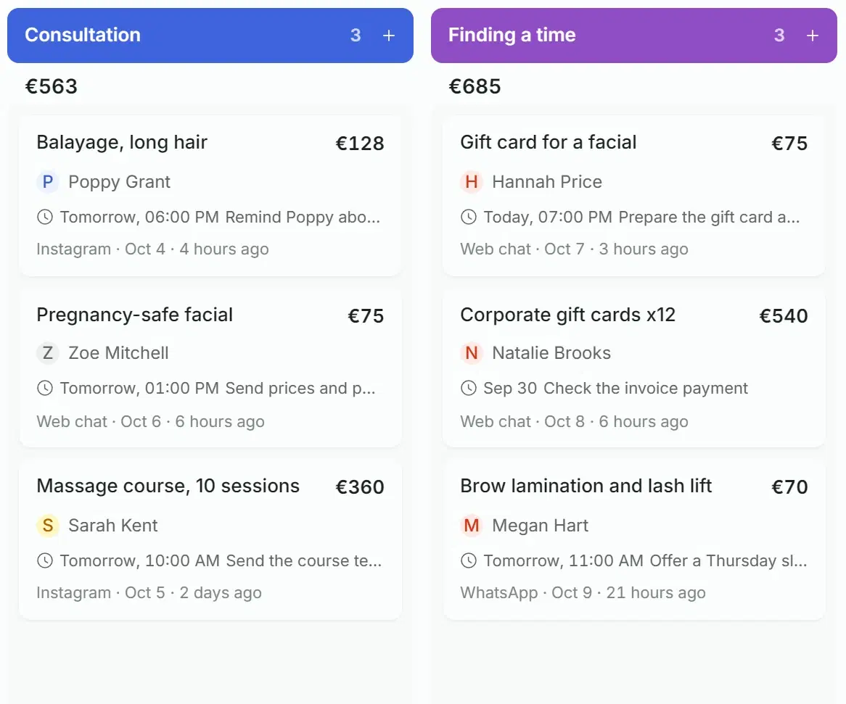846x704 pixels.
Task: Click the clock icon on Megan Hart's card
Action: 468,560
